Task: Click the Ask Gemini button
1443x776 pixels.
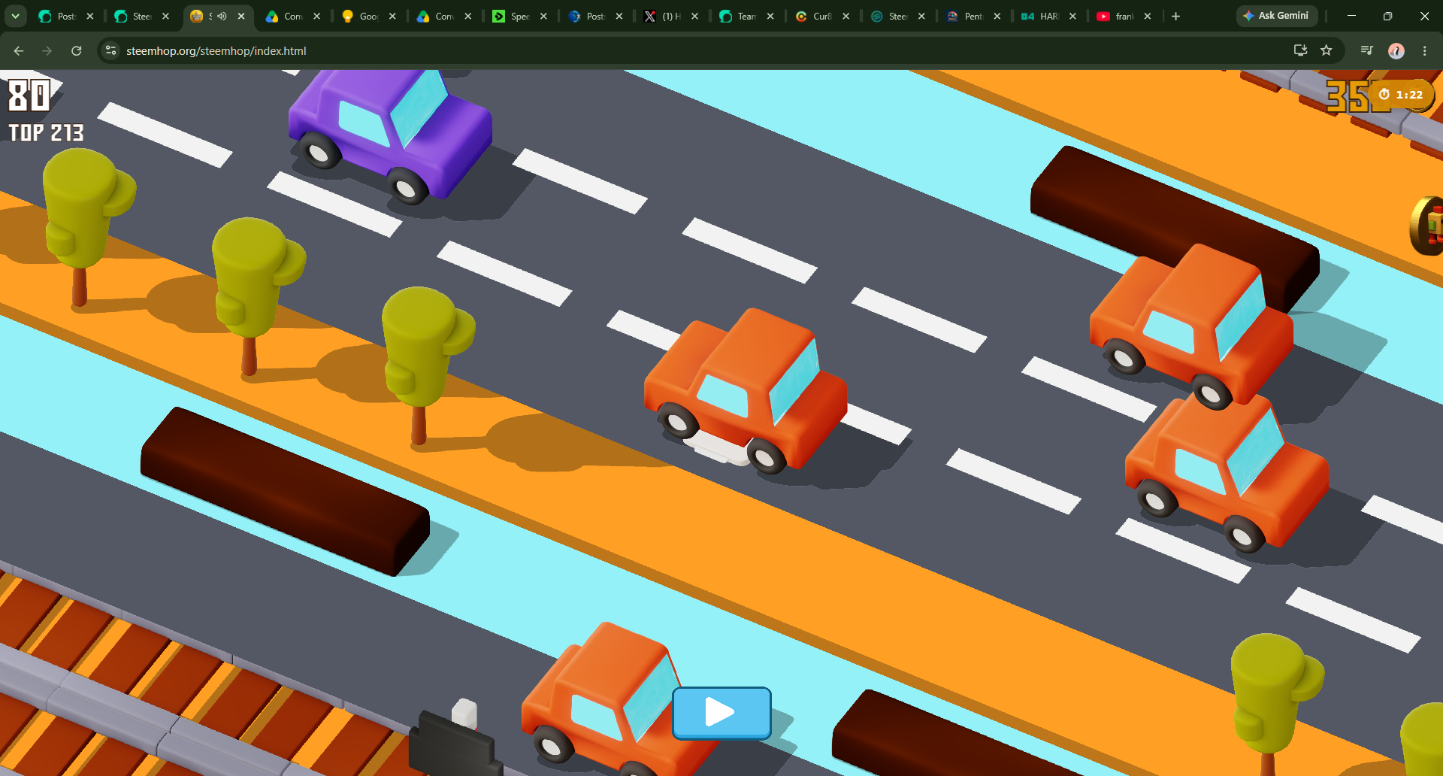Action: tap(1276, 16)
